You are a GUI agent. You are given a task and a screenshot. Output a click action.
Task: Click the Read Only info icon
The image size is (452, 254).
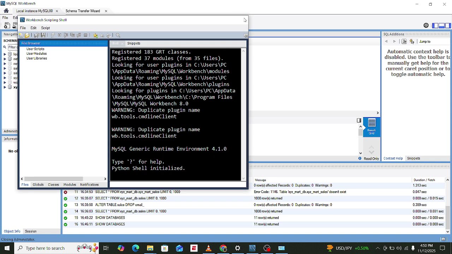point(360,158)
